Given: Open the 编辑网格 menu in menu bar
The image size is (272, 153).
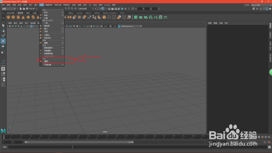Looking at the screenshot, I should (49, 5).
